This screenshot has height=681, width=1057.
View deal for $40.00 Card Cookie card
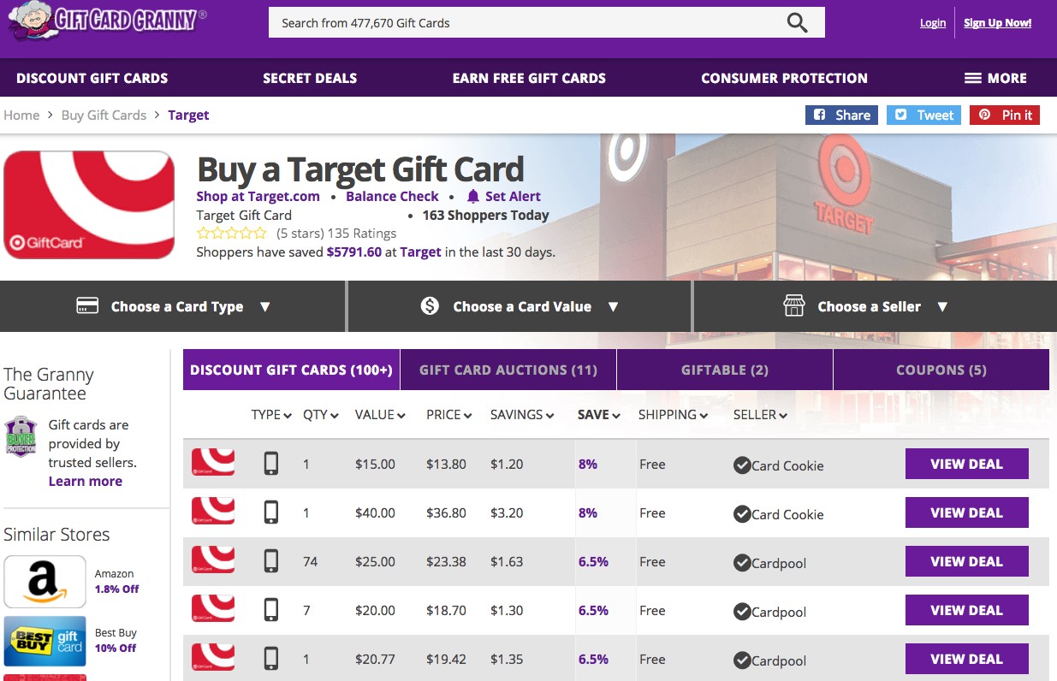point(967,512)
